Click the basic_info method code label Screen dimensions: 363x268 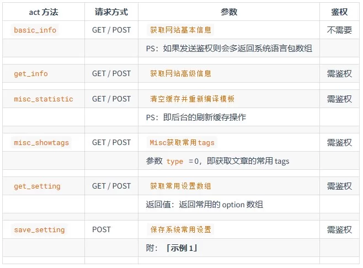click(35, 30)
